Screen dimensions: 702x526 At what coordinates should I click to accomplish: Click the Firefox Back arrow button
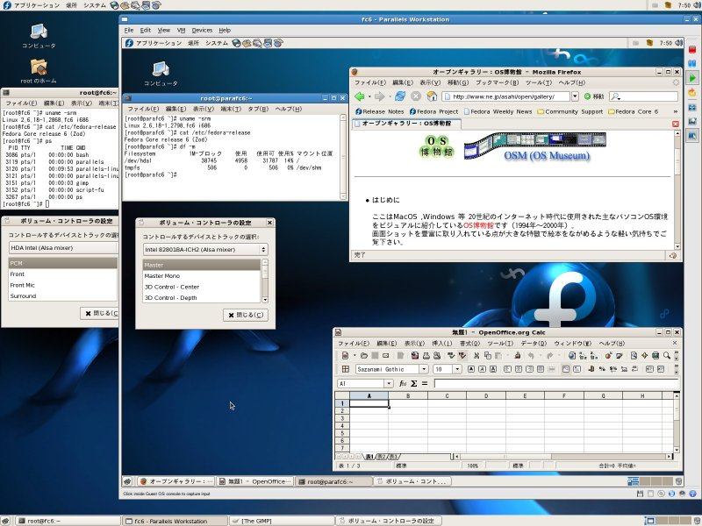[x=359, y=96]
